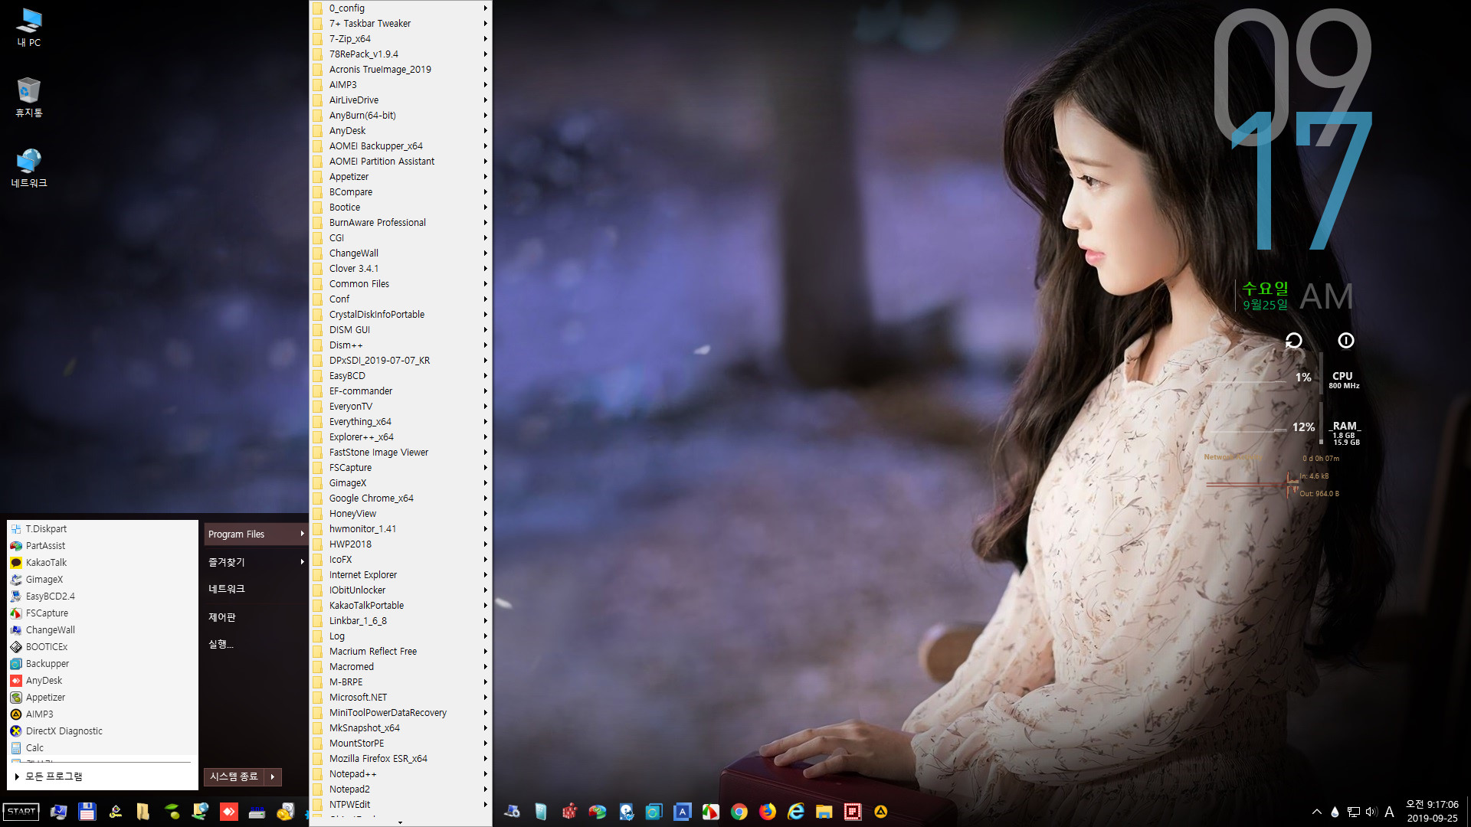Open the 내 PC desktop icon

tap(29, 28)
